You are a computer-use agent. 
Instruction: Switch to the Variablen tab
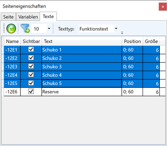(x=28, y=17)
